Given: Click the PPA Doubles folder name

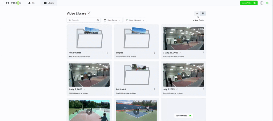Looking at the screenshot, I should click(x=75, y=53).
